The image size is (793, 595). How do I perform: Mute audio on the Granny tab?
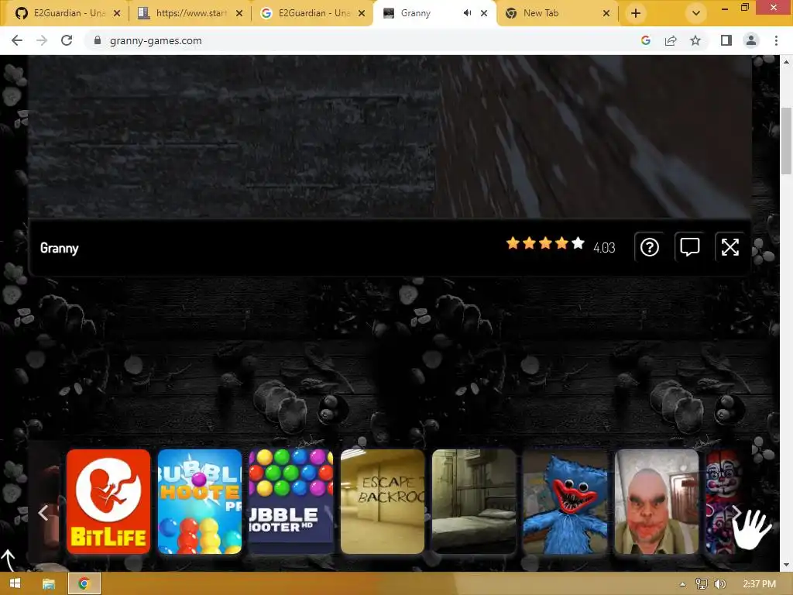coord(467,13)
